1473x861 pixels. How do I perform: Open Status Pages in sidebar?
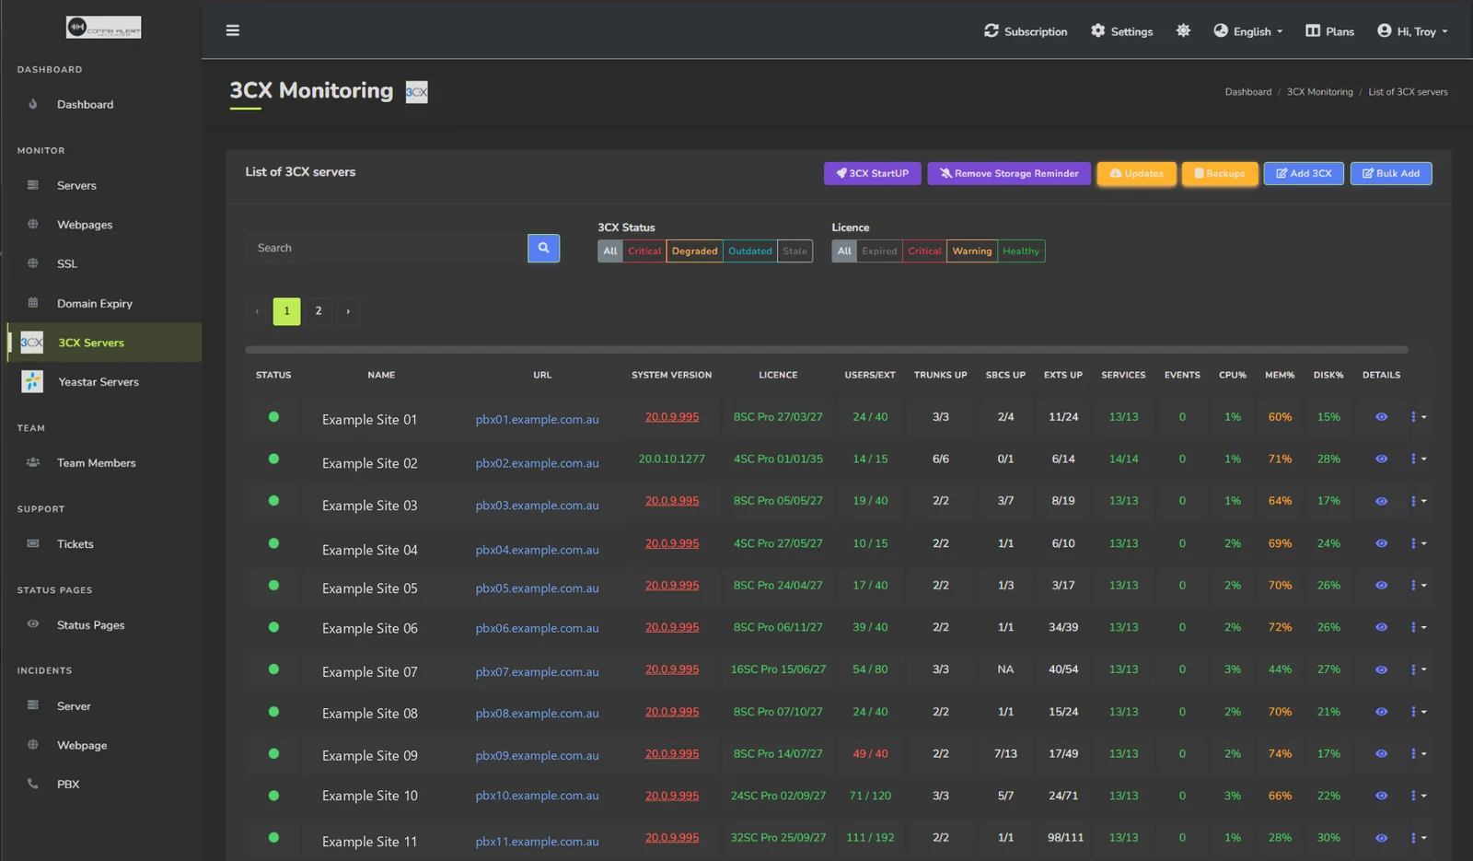[x=90, y=625]
